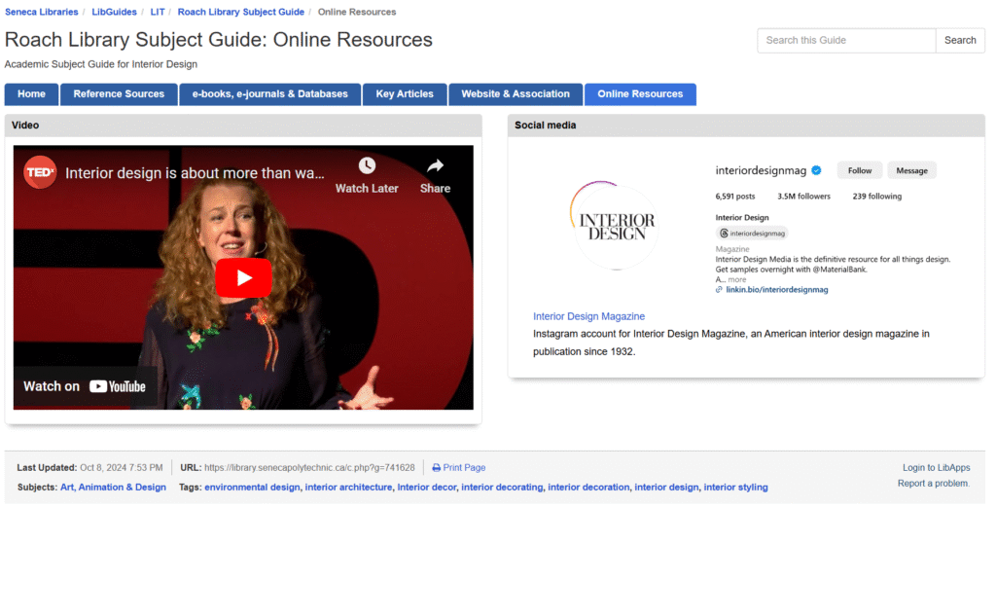Open LibGuides breadcrumb link
Screen dimensions: 996x615
tap(115, 12)
